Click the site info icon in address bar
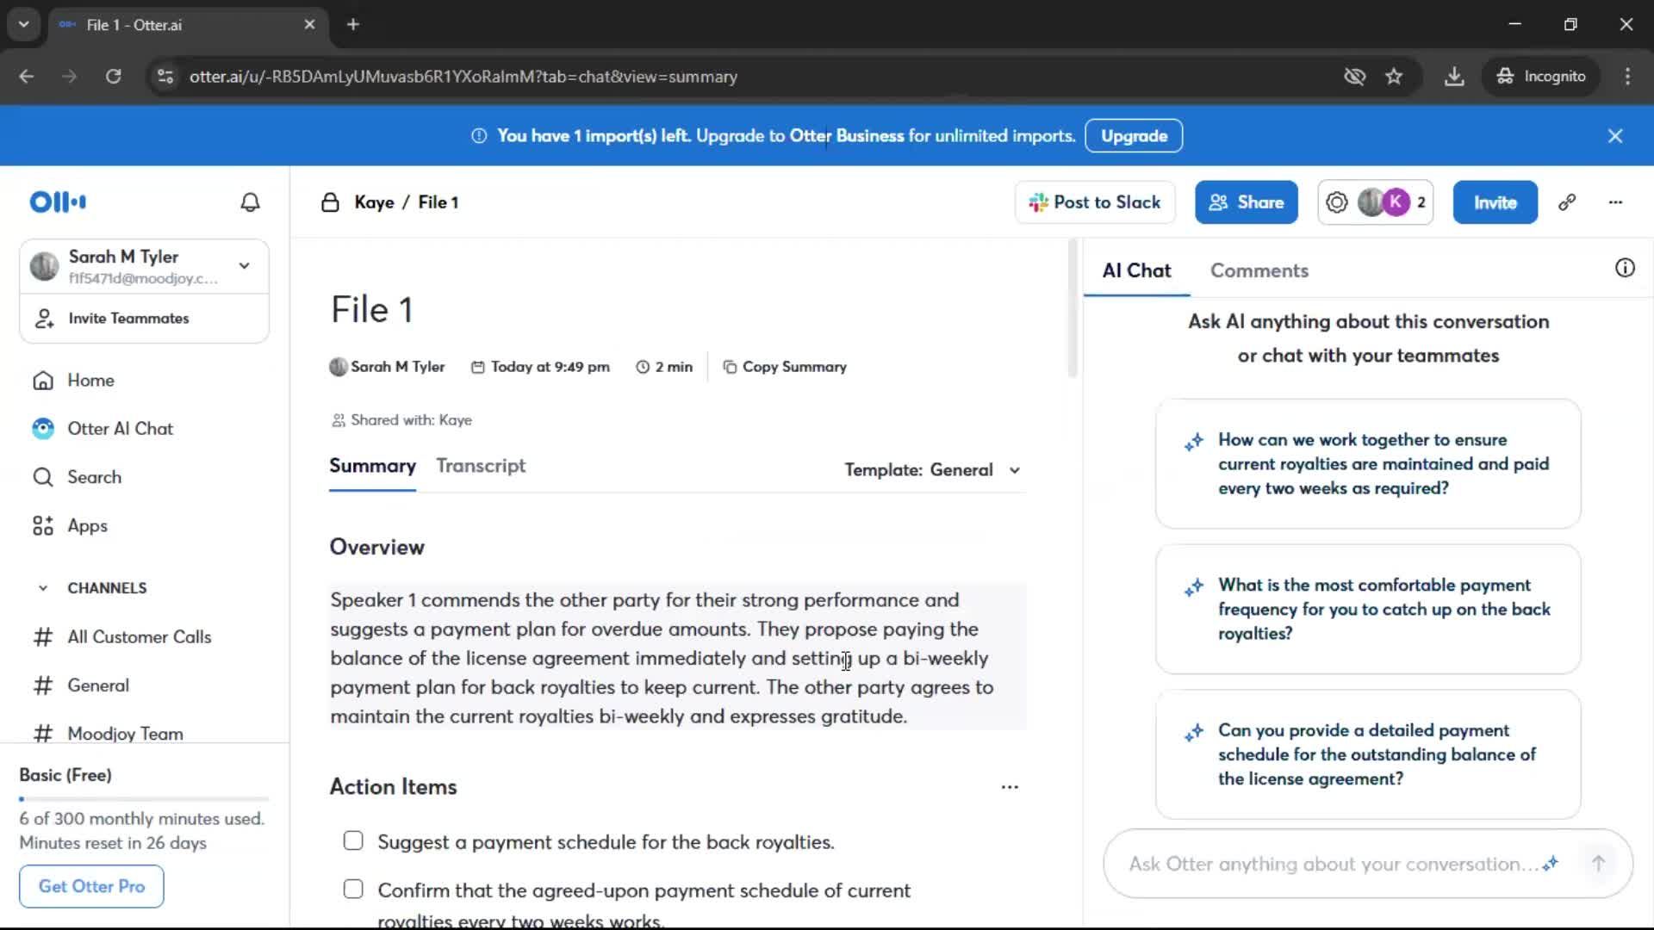The height and width of the screenshot is (930, 1654). tap(165, 76)
